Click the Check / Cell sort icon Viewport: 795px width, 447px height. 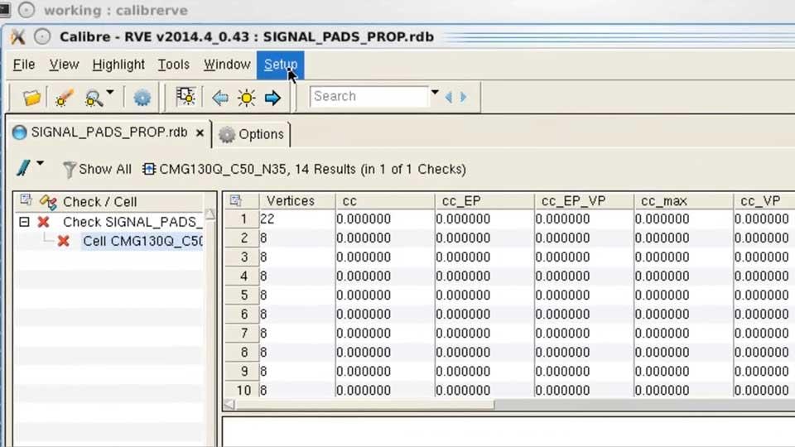tap(48, 202)
